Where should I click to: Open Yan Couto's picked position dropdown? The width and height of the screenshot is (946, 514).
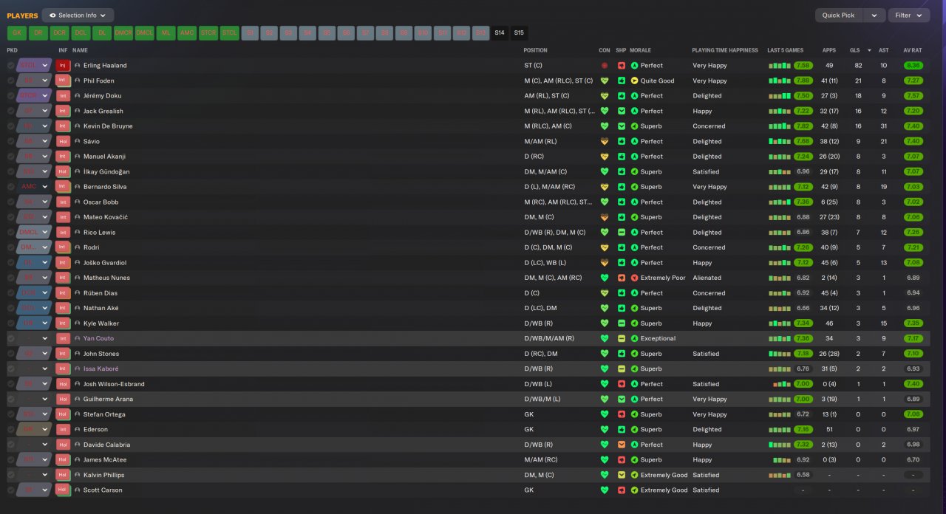click(x=34, y=338)
